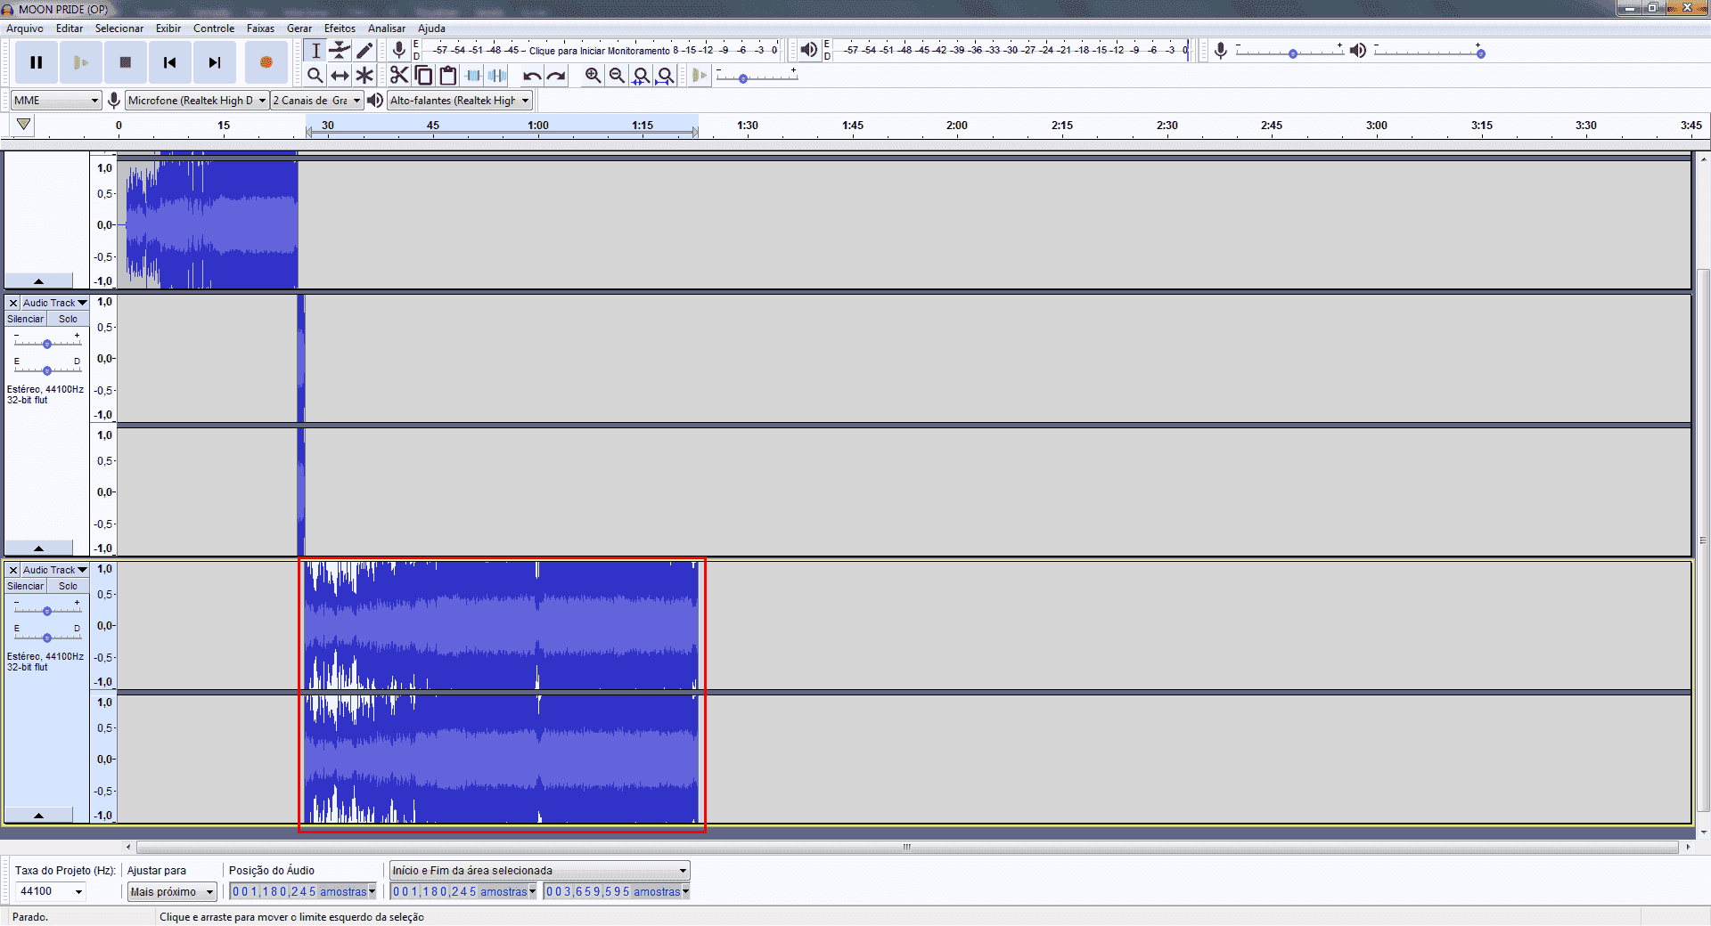Close the large-waveform Audio Track via X
The height and width of the screenshot is (926, 1711).
tap(13, 570)
